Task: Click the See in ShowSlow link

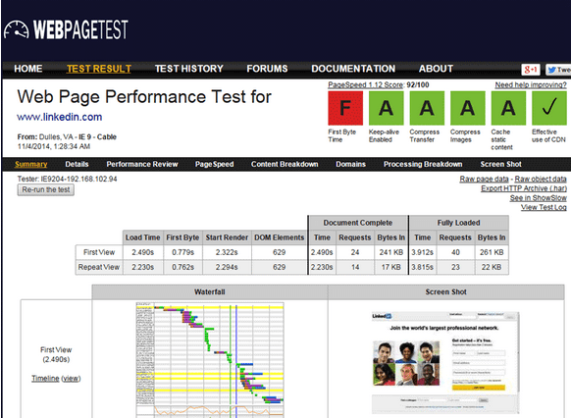Action: pos(539,197)
